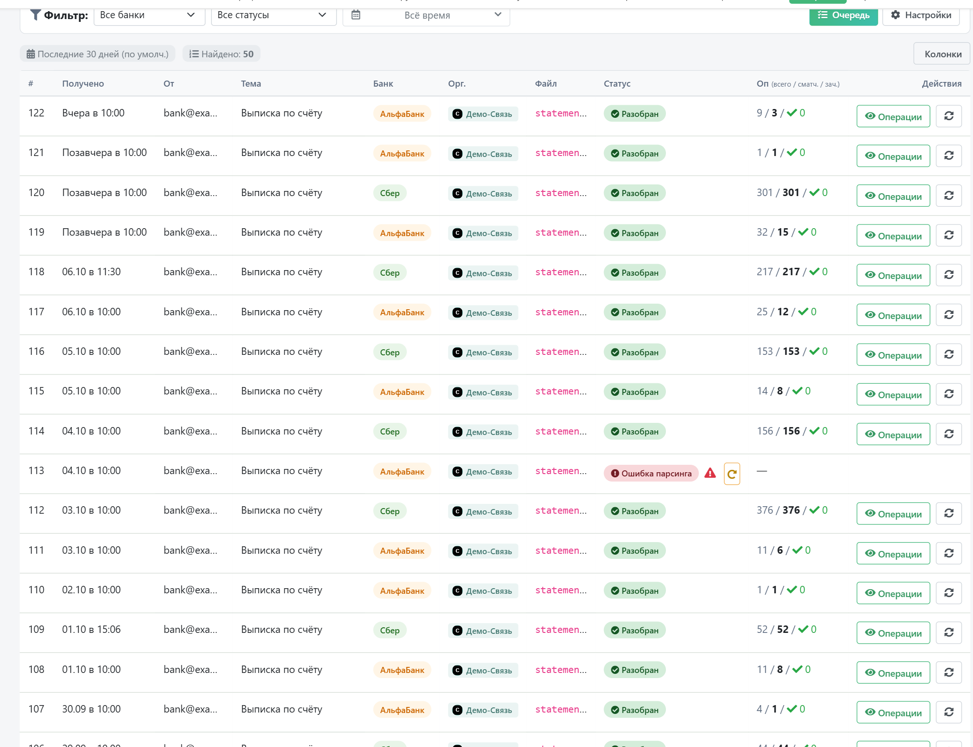The image size is (973, 747).
Task: Click the refresh icon in row 117
Action: coord(949,315)
